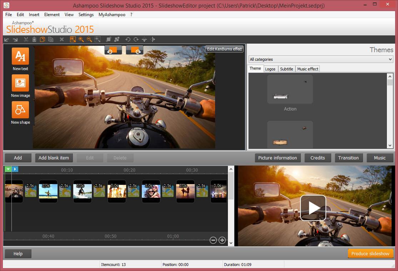This screenshot has height=271, width=398.
Task: Click timeline scroll down arrow
Action: (x=231, y=243)
